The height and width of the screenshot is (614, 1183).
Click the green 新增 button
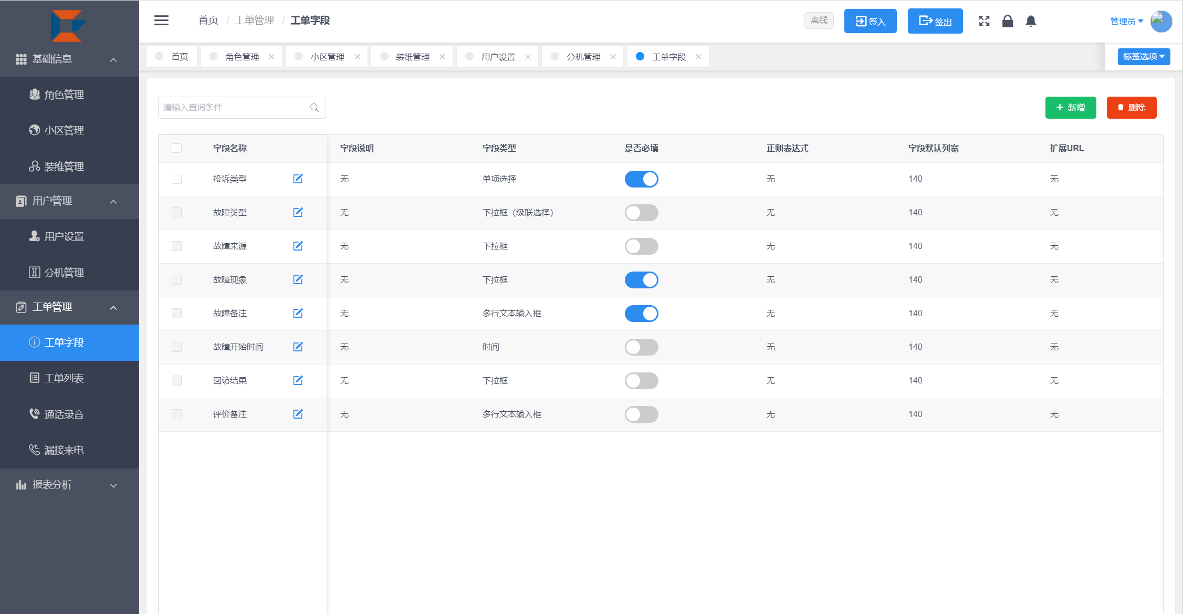click(x=1070, y=108)
